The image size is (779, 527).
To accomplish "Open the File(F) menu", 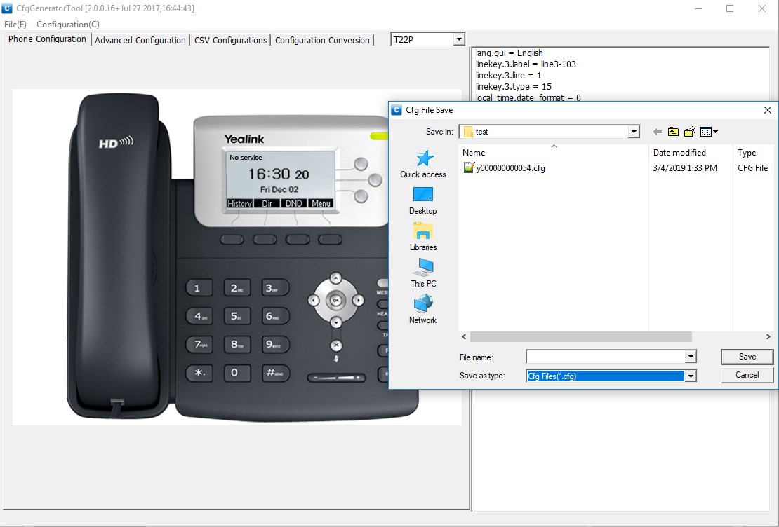I will (15, 25).
